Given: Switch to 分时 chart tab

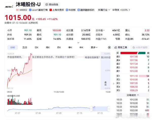Looking at the screenshot, I should click(x=13, y=47).
